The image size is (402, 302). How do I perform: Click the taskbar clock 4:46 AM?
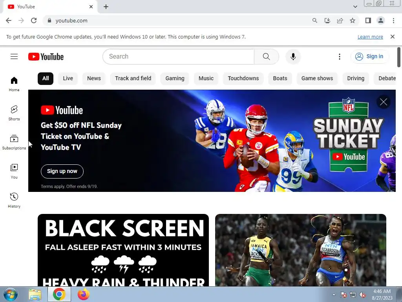[x=382, y=291]
